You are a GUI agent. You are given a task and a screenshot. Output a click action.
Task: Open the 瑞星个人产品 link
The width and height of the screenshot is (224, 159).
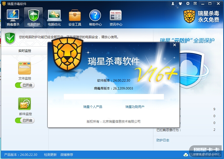93,107
